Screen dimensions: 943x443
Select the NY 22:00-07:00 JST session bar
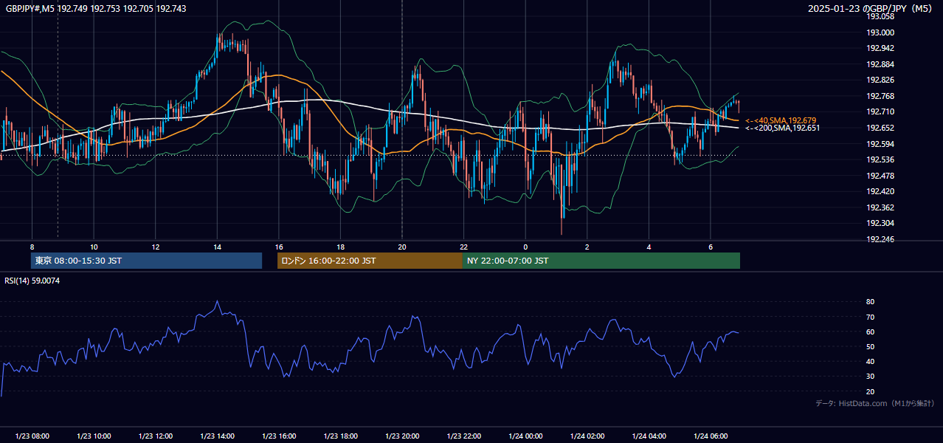[601, 261]
